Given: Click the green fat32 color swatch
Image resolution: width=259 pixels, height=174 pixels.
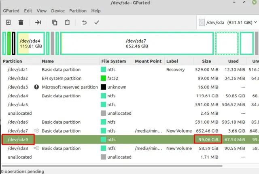Looking at the screenshot, I should [104, 78].
